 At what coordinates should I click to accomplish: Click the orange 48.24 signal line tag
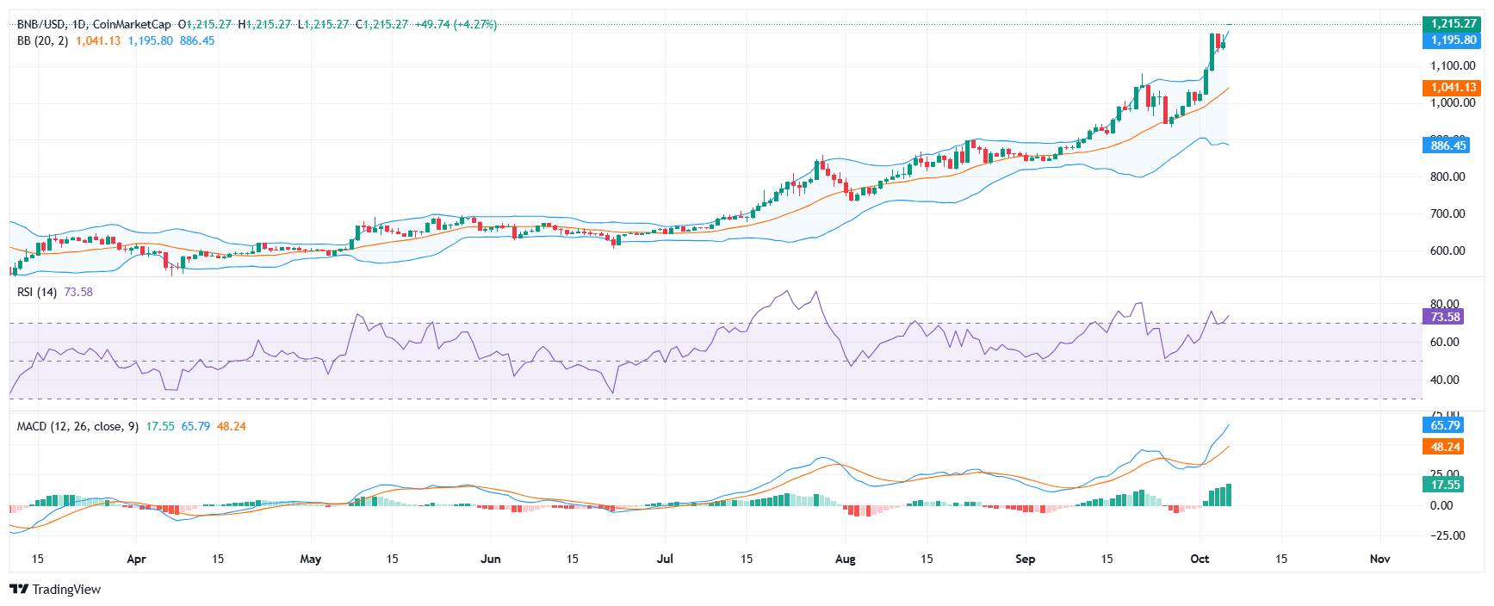click(1445, 447)
